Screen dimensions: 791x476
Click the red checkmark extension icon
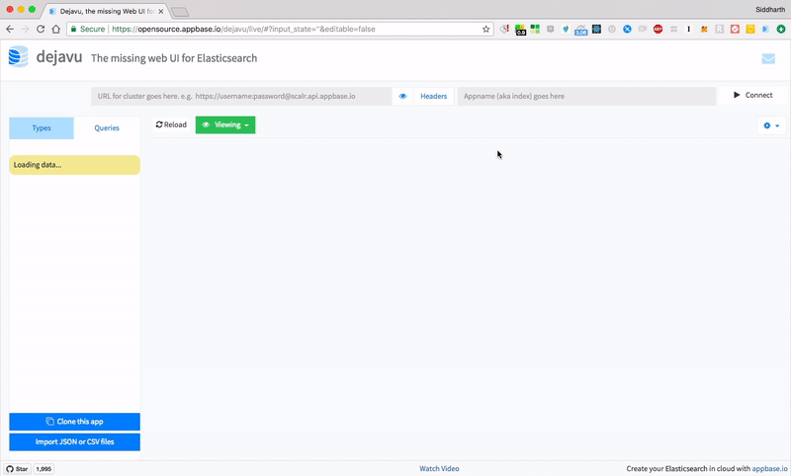735,30
